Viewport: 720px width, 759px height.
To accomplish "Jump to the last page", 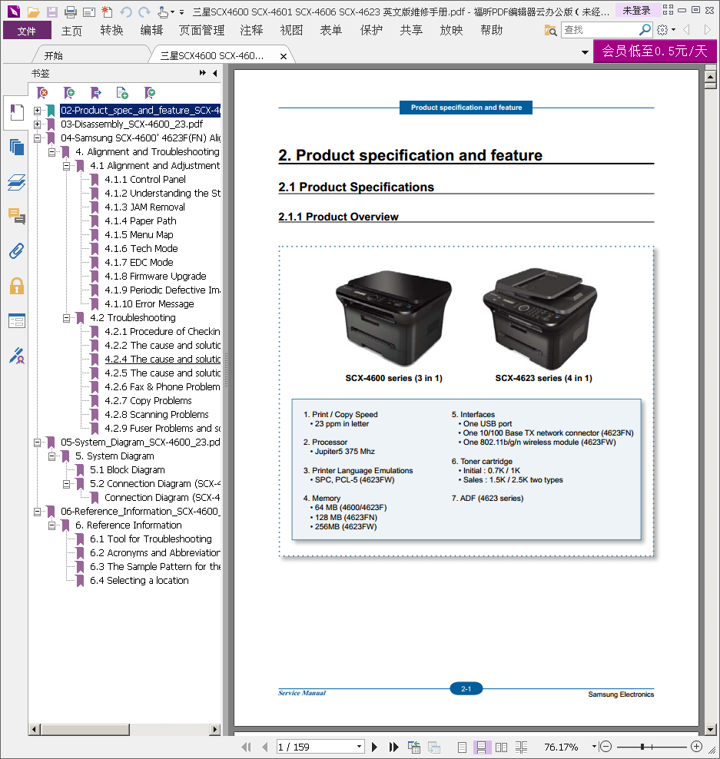I will pos(393,747).
